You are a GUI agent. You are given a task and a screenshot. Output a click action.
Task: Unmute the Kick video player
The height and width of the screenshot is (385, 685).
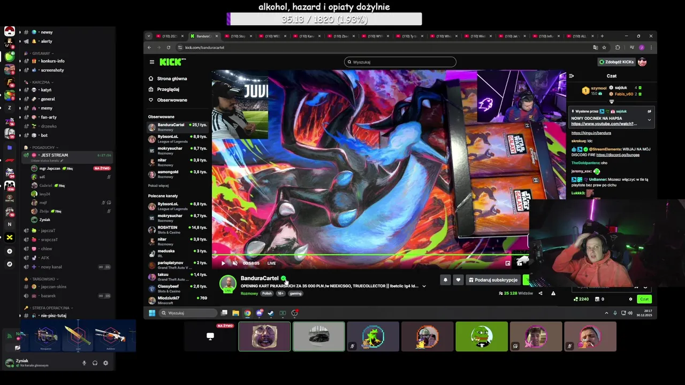click(x=235, y=263)
